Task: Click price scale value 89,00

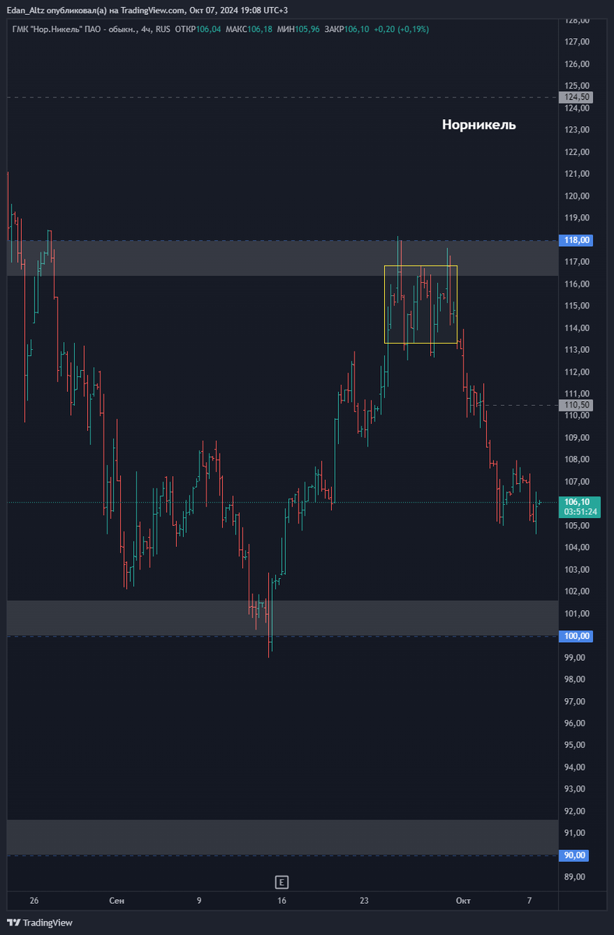Action: (x=577, y=877)
